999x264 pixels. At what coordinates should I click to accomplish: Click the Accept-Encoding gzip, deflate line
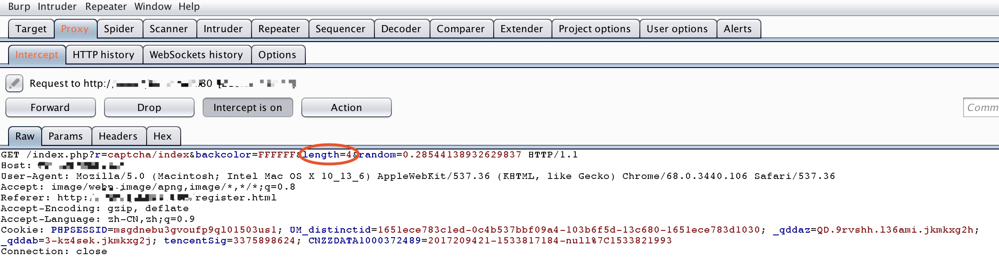95,209
